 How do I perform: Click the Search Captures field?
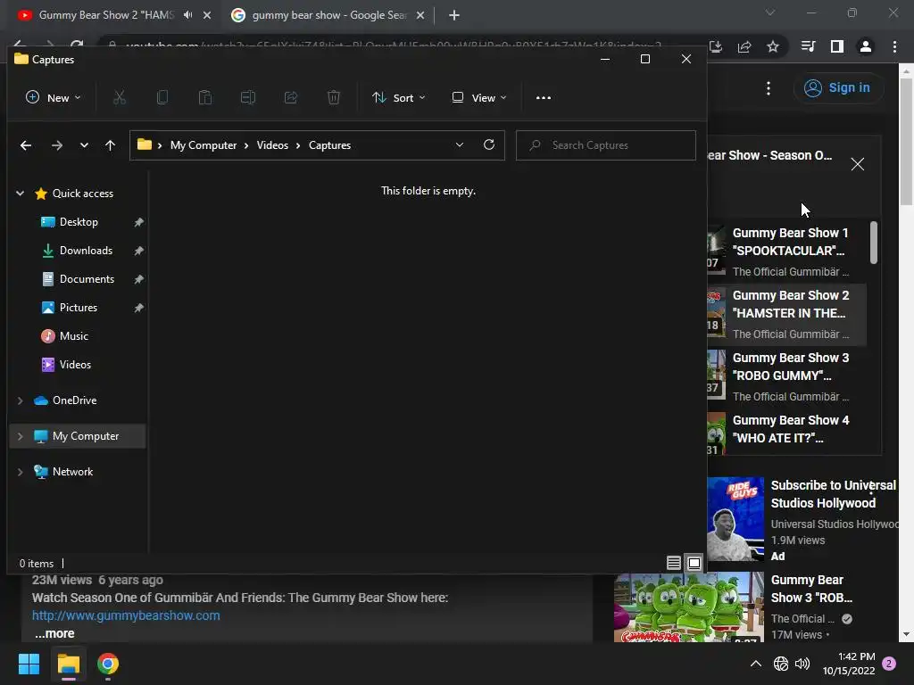point(606,145)
